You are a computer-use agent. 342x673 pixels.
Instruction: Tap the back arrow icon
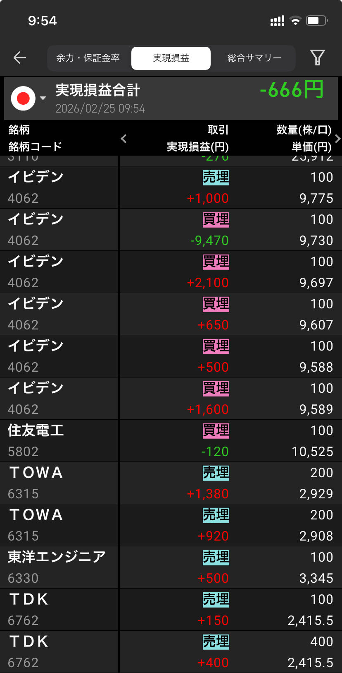20,58
